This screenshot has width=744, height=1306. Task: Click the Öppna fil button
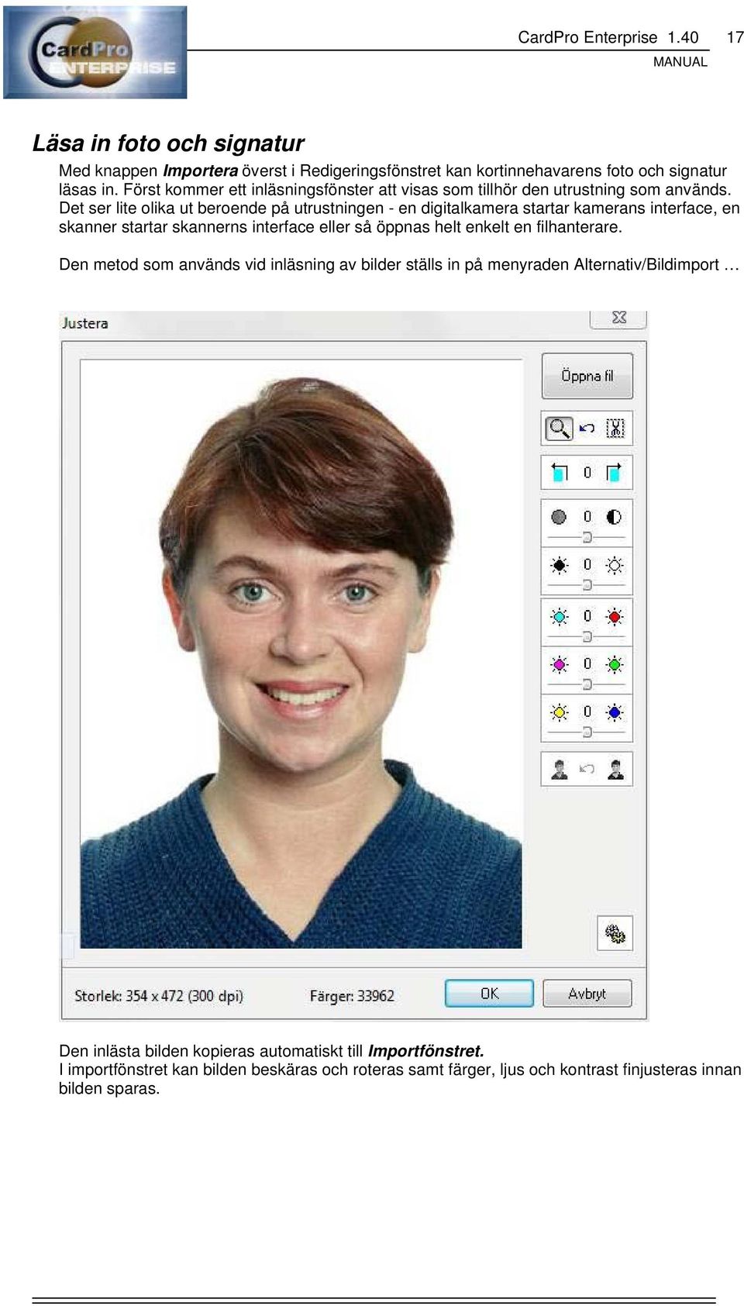coord(587,376)
